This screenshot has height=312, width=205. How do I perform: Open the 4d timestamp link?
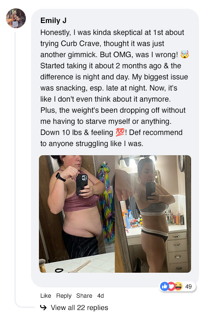click(101, 296)
